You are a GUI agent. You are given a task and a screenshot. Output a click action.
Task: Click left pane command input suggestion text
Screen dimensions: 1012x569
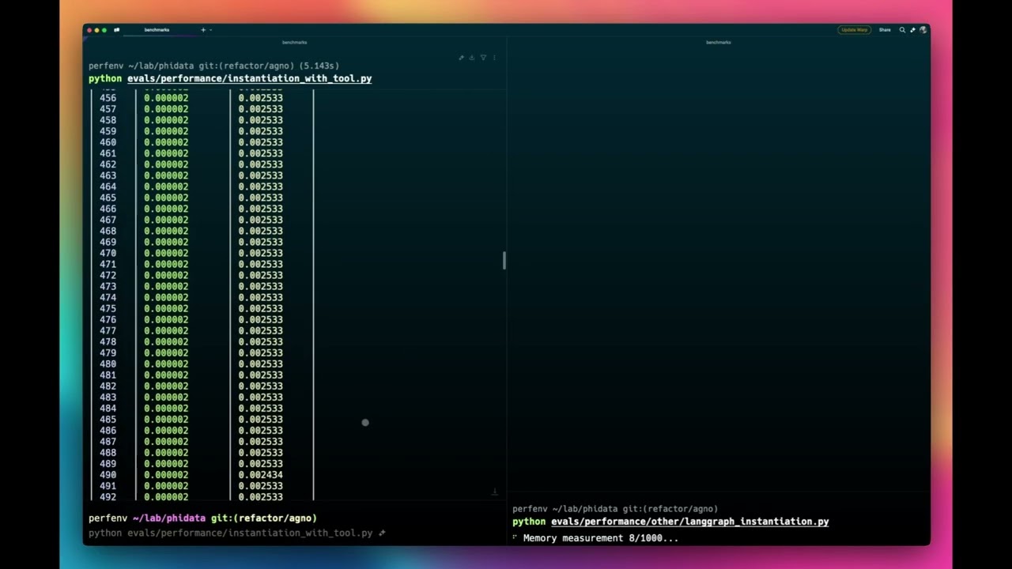click(x=230, y=533)
